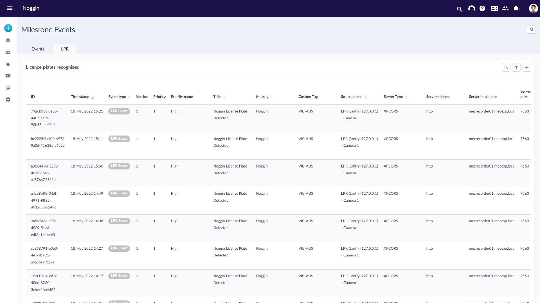Select timestamp 18 May 2022 14:49
Screen dimensions: 540x303
click(x=87, y=194)
